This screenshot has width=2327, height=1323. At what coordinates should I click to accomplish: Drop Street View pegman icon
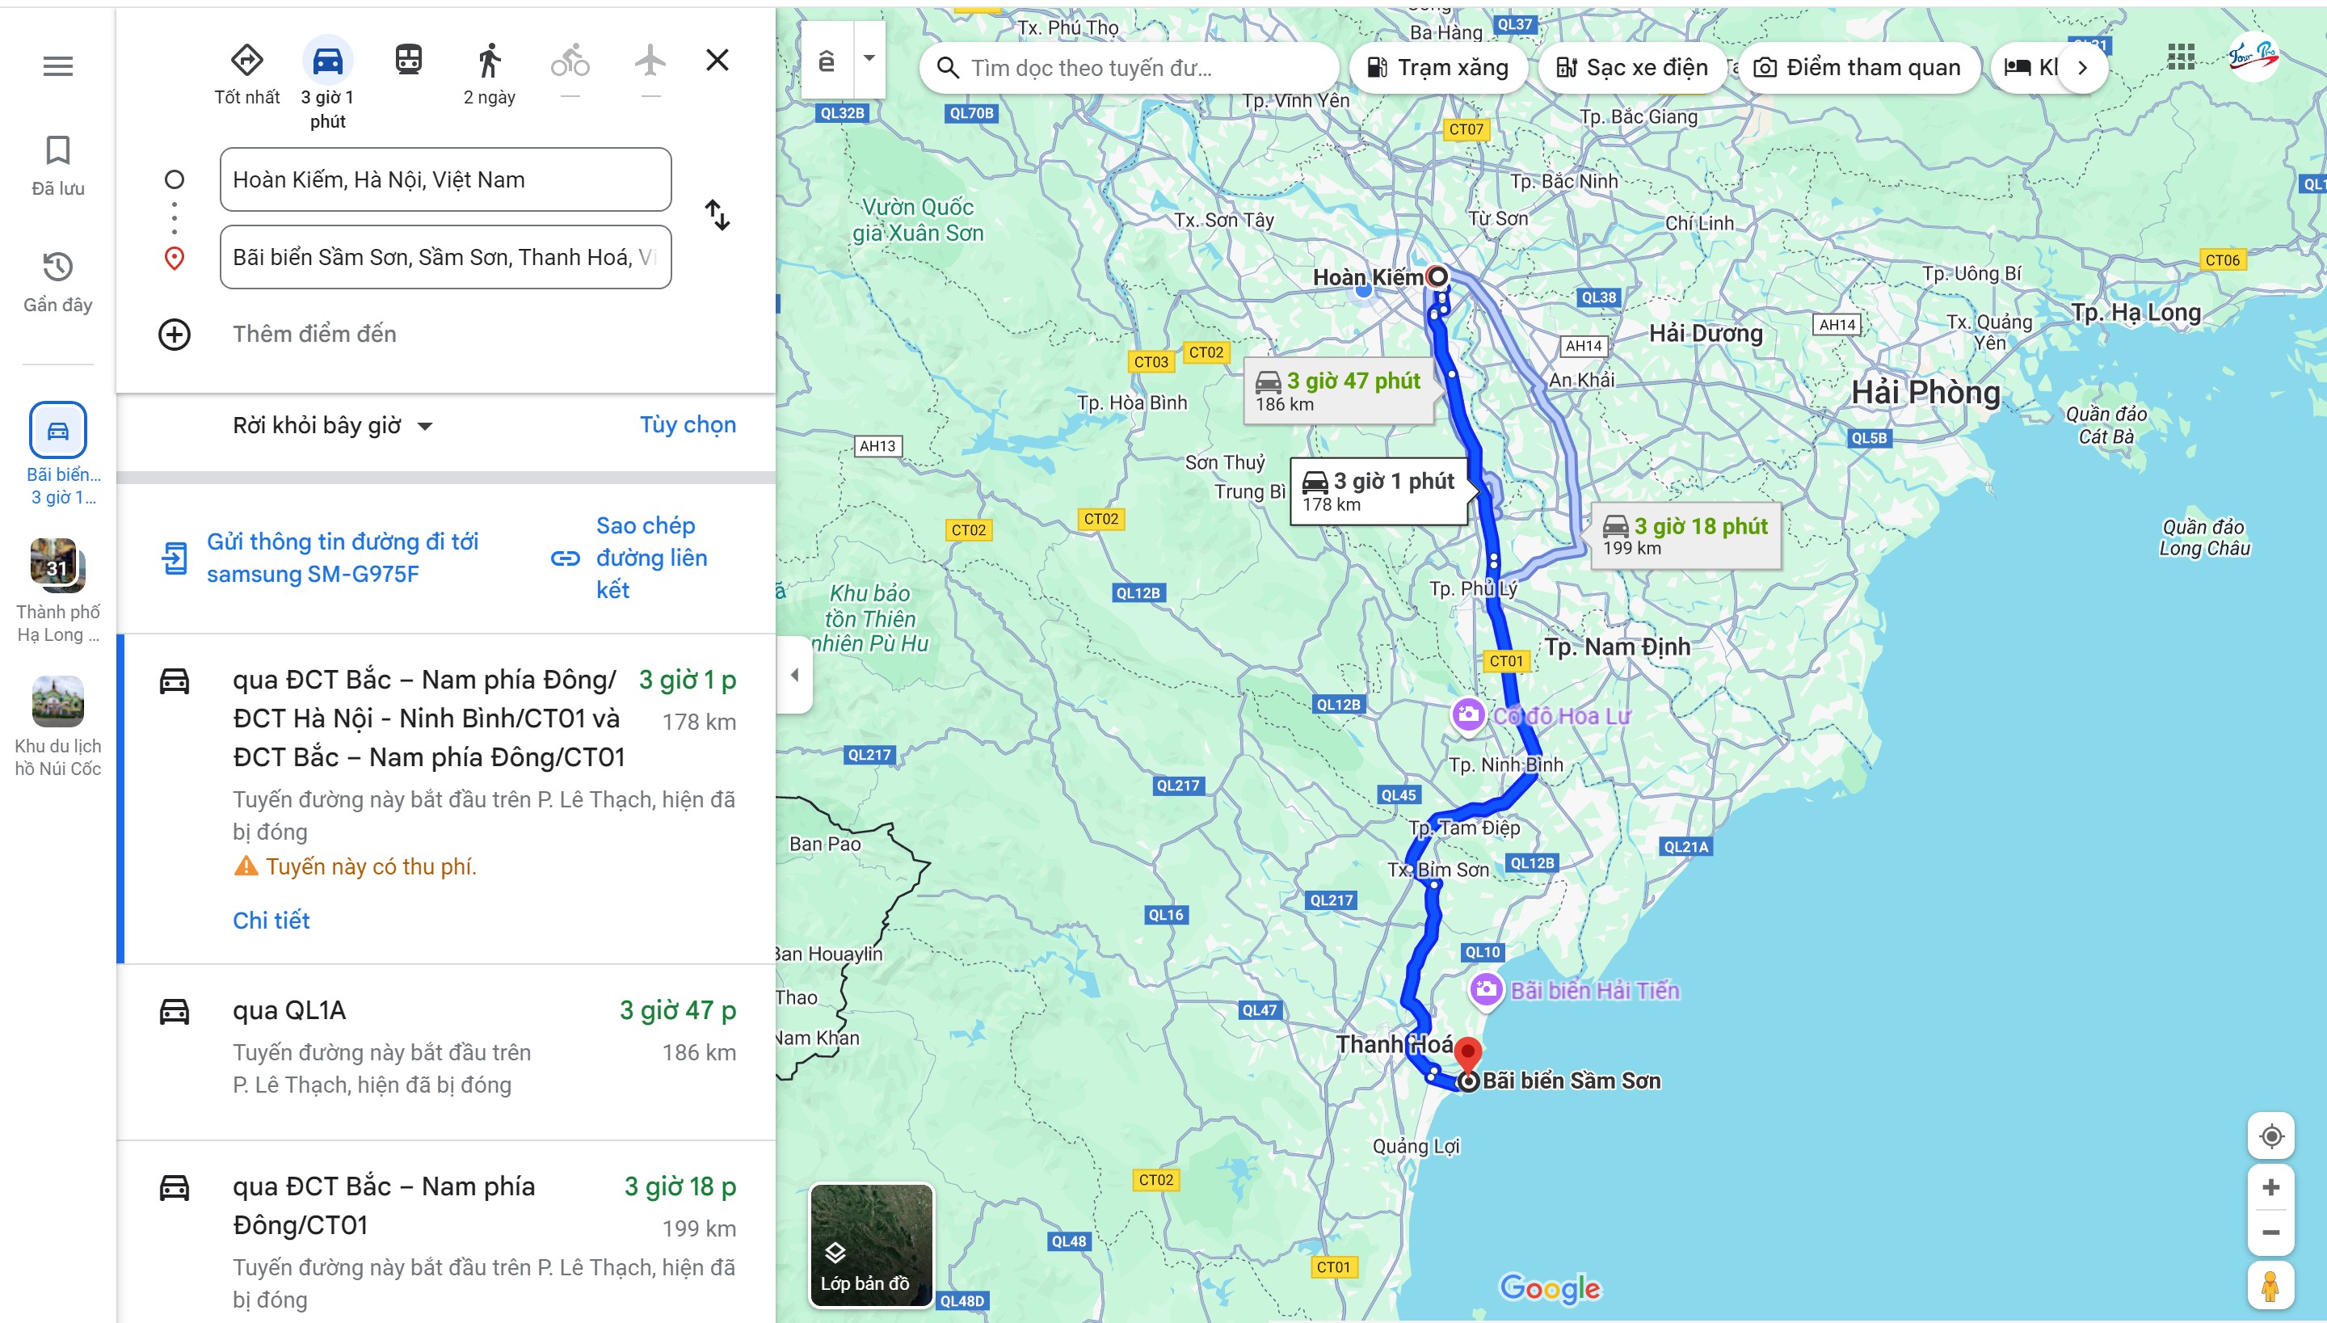pyautogui.click(x=2270, y=1286)
